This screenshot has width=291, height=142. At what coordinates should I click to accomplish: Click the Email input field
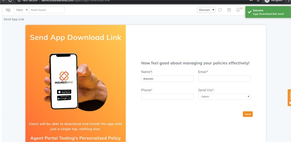(224, 78)
